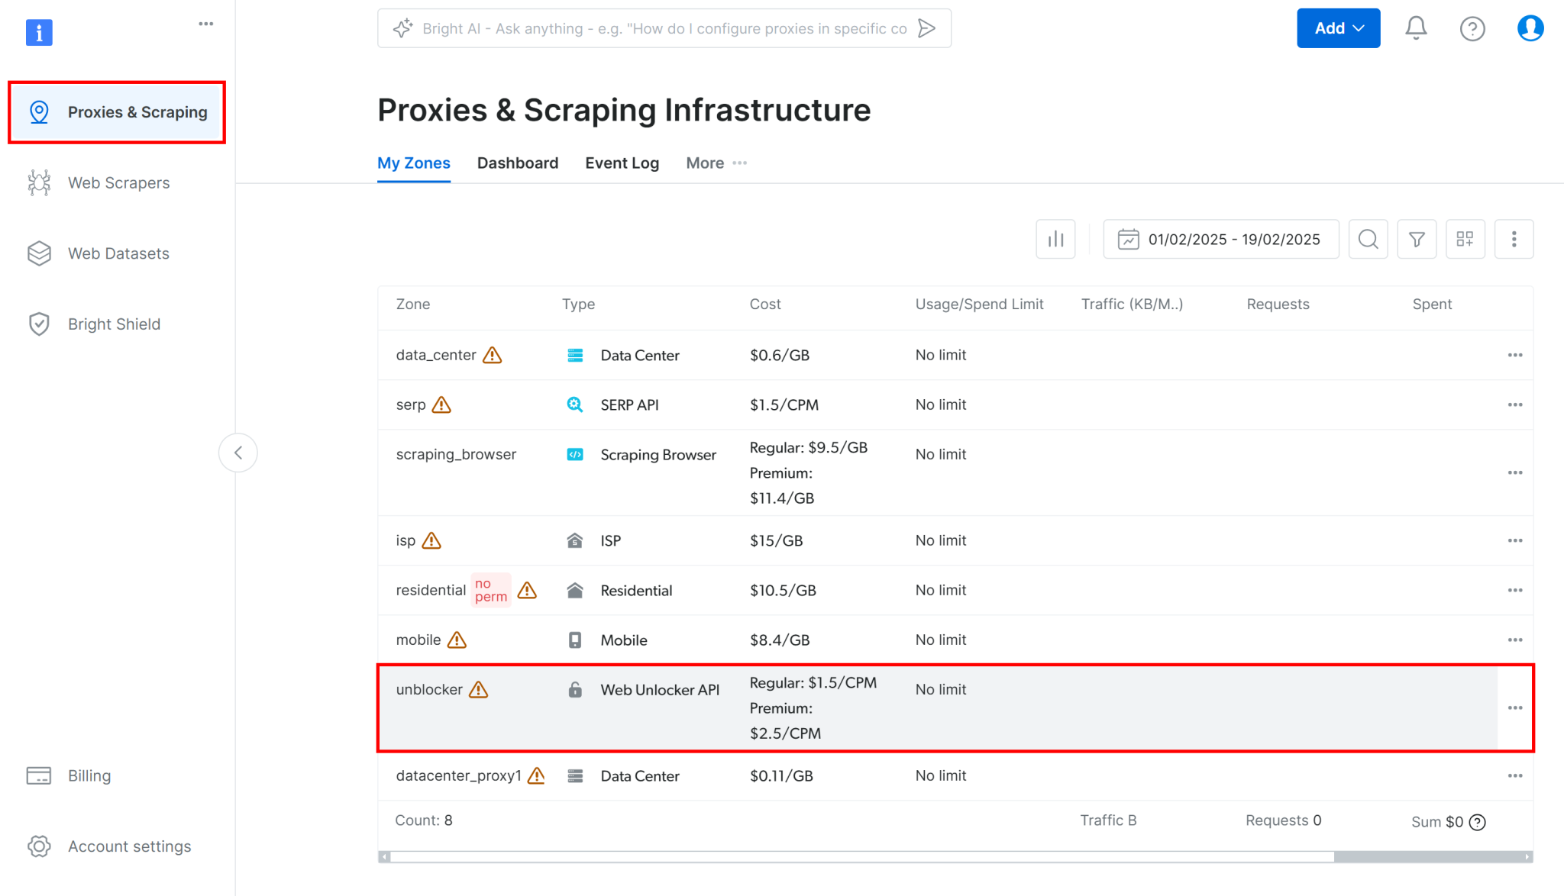Open the notifications bell

click(x=1416, y=27)
